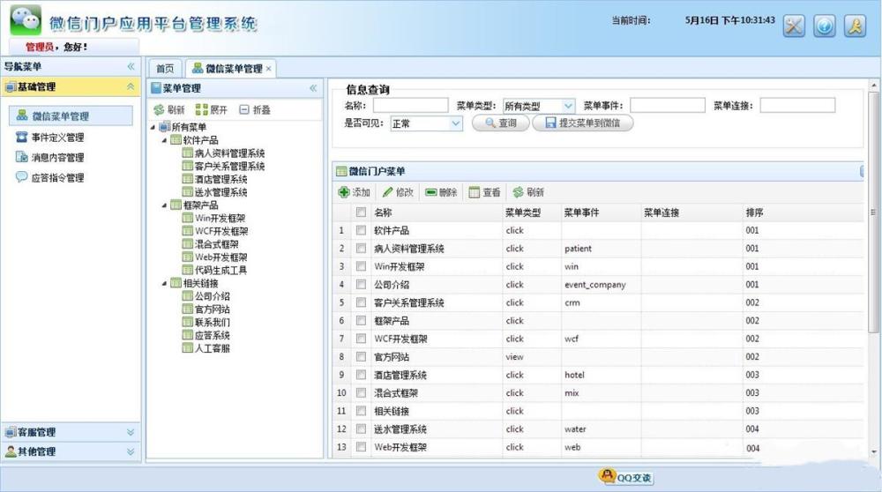Check the 公司介绍 row checkbox
The image size is (882, 492).
pos(361,285)
